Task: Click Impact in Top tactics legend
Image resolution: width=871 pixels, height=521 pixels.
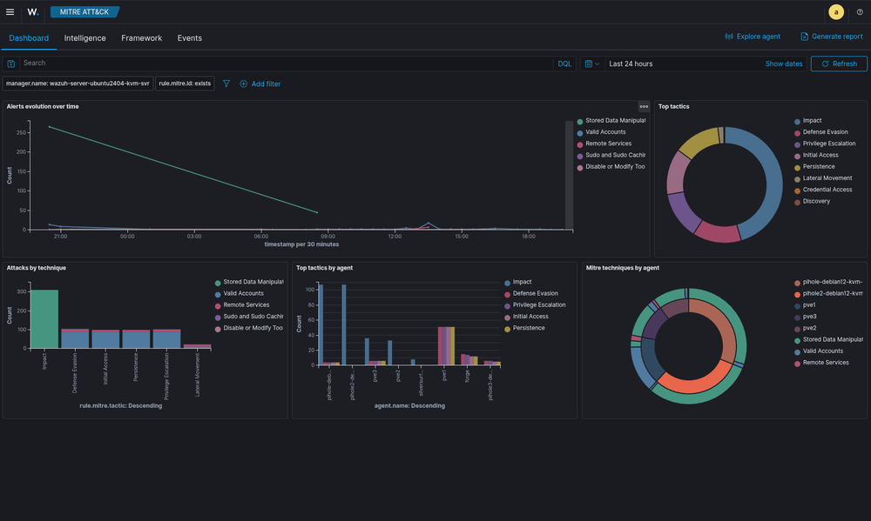Action: coord(808,121)
